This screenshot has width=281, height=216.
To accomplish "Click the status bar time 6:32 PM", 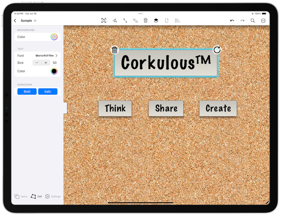I will (x=19, y=13).
